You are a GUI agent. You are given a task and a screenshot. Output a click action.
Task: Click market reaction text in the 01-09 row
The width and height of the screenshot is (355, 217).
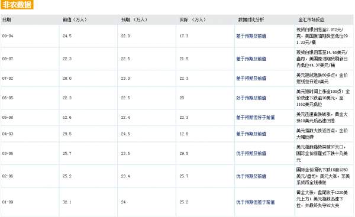322,199
